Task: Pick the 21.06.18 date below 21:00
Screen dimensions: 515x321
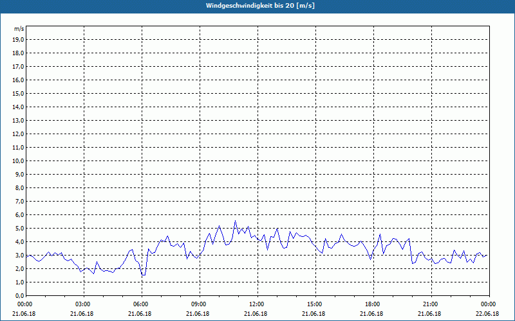Action: click(430, 313)
